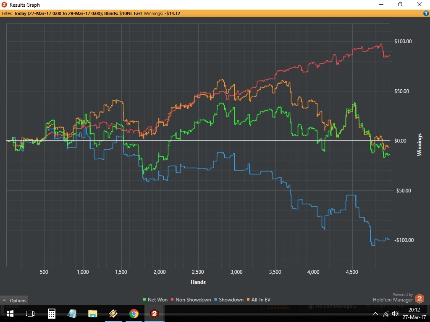Screen dimensions: 430x322
Task: Click the -$100.00 axis label
Action: [x=404, y=240]
